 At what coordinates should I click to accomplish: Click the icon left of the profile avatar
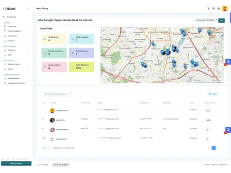pyautogui.click(x=219, y=8)
